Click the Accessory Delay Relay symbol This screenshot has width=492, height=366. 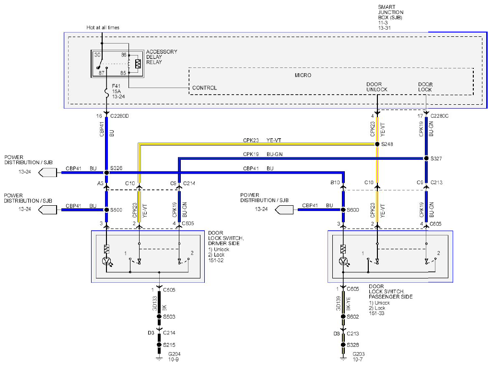coord(117,64)
